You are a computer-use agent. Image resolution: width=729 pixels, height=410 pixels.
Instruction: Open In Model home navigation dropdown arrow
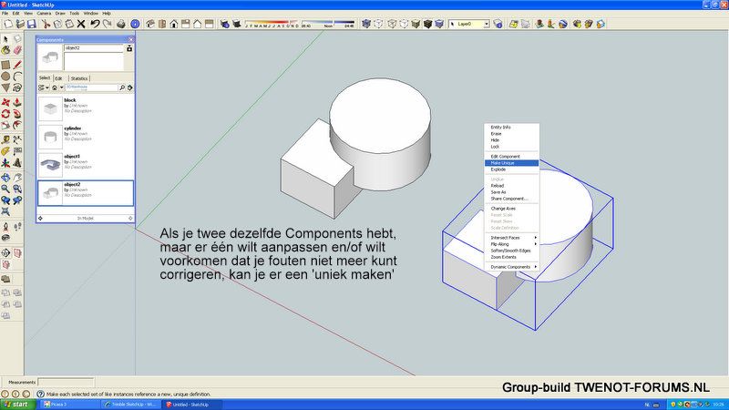(x=61, y=87)
